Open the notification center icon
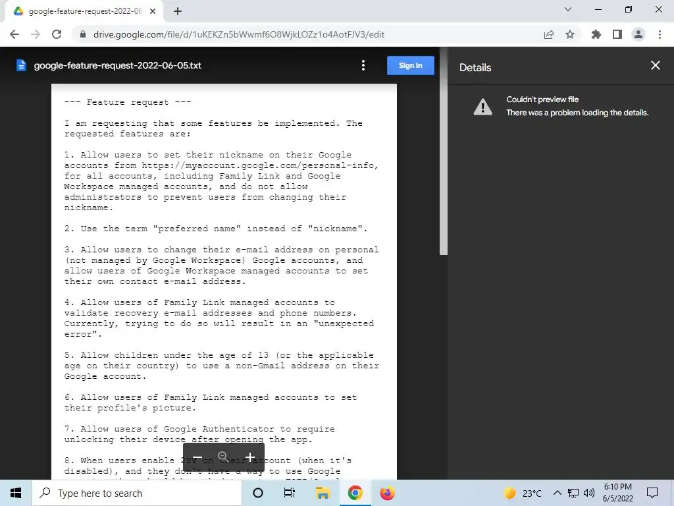The width and height of the screenshot is (674, 506). click(x=652, y=493)
